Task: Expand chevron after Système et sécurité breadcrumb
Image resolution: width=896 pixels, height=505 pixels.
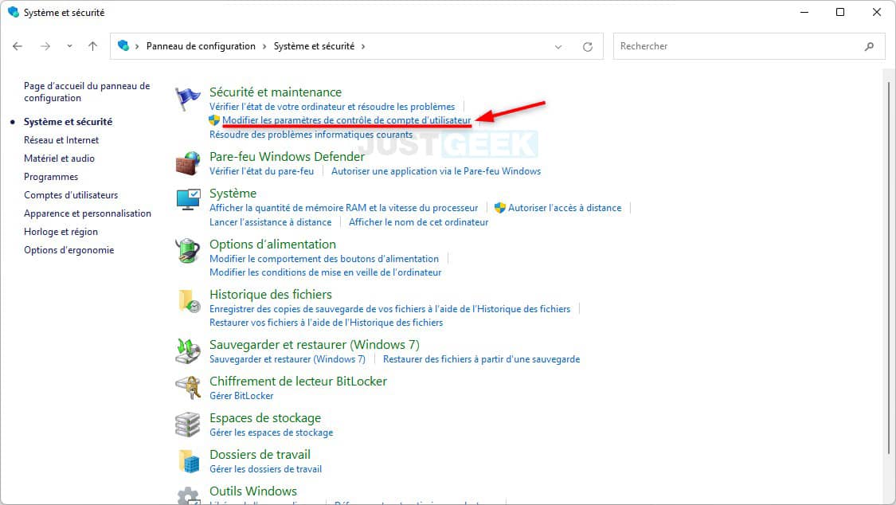Action: coord(363,46)
